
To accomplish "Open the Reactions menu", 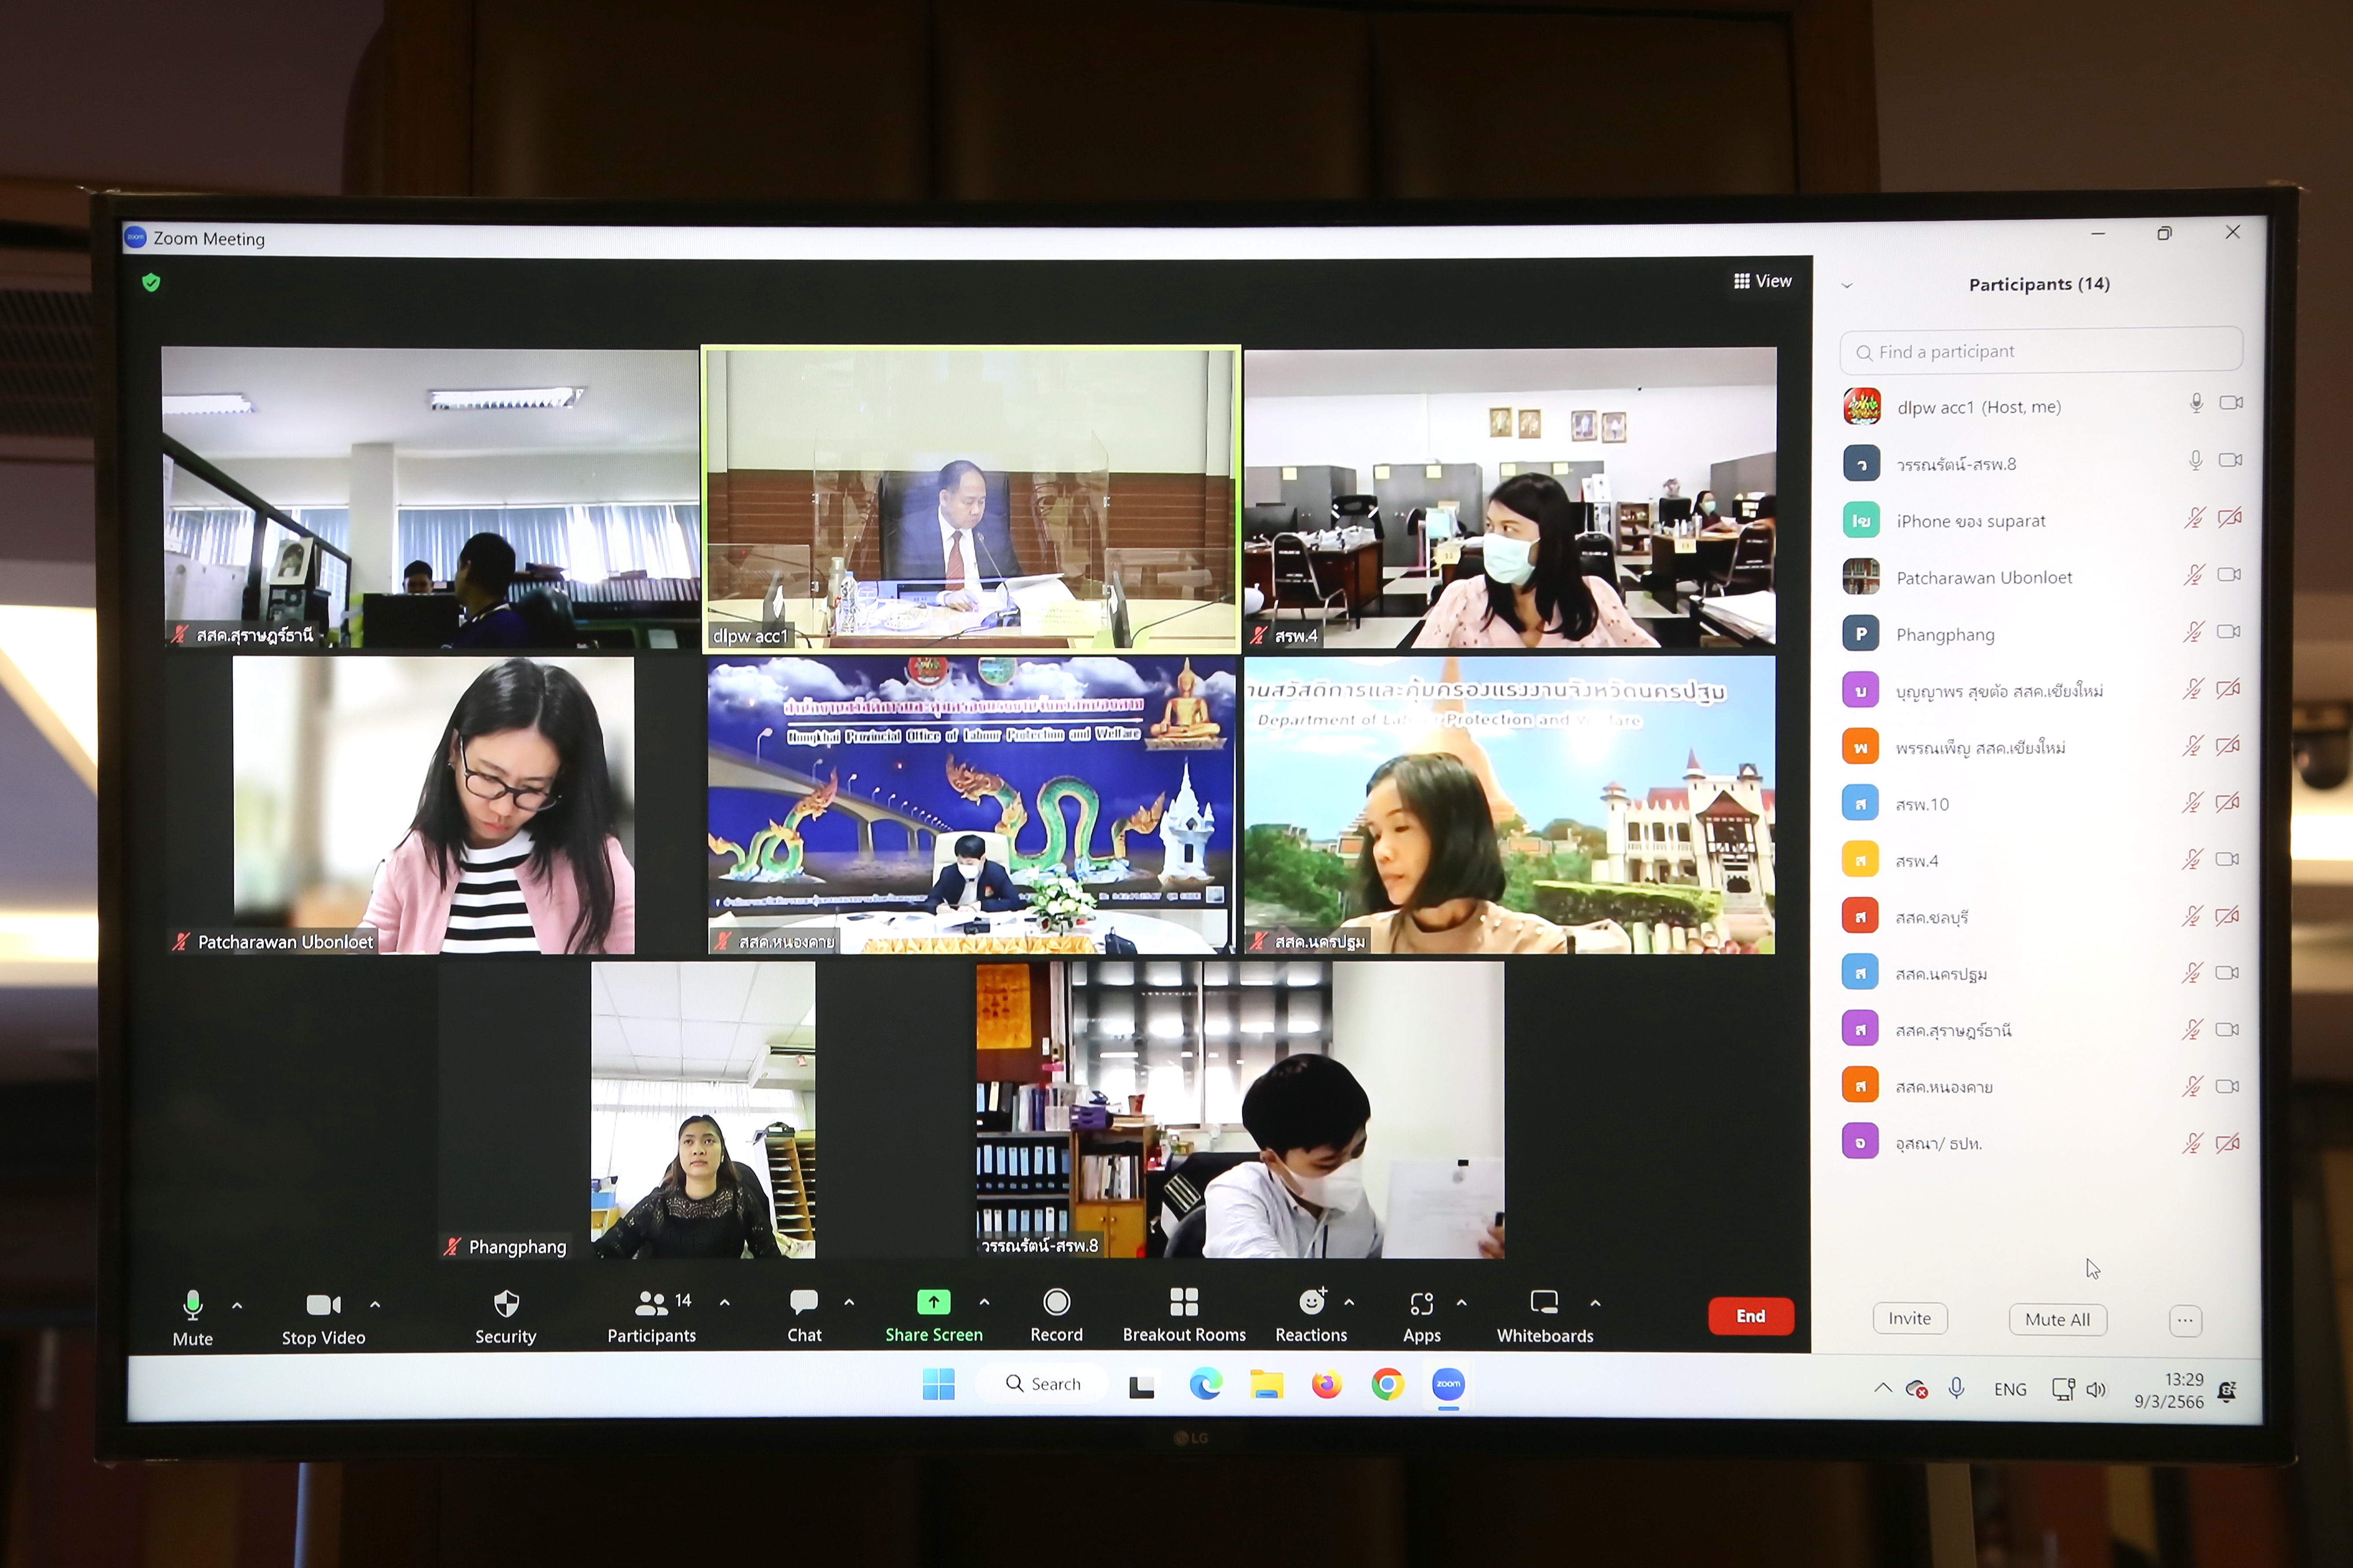I will pyautogui.click(x=1311, y=1302).
